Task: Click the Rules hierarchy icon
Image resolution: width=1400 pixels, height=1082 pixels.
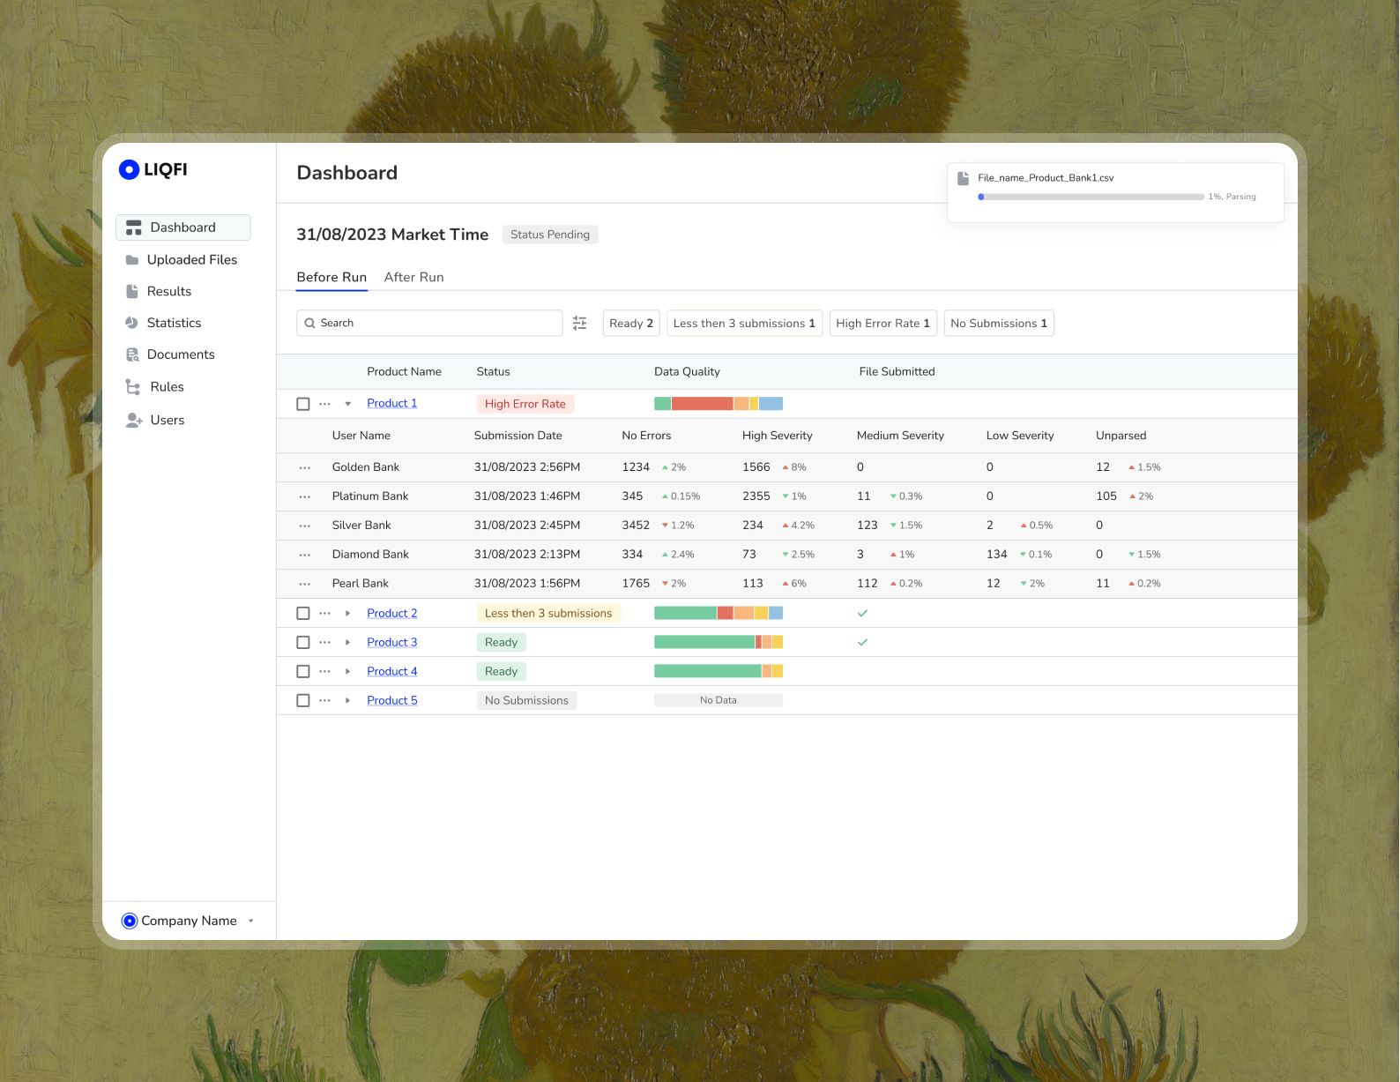Action: (133, 387)
